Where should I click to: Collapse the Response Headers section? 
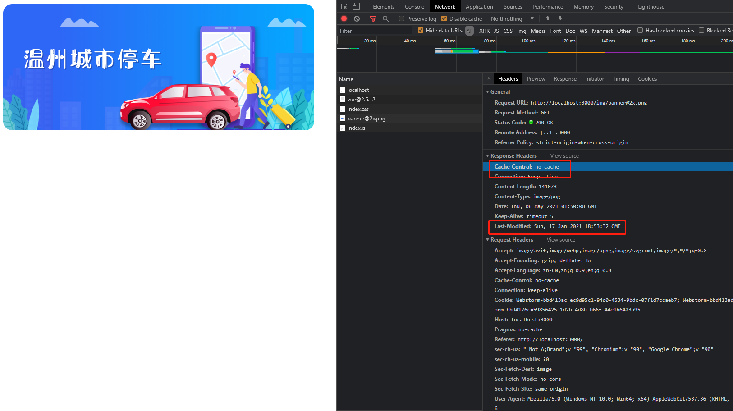click(488, 155)
